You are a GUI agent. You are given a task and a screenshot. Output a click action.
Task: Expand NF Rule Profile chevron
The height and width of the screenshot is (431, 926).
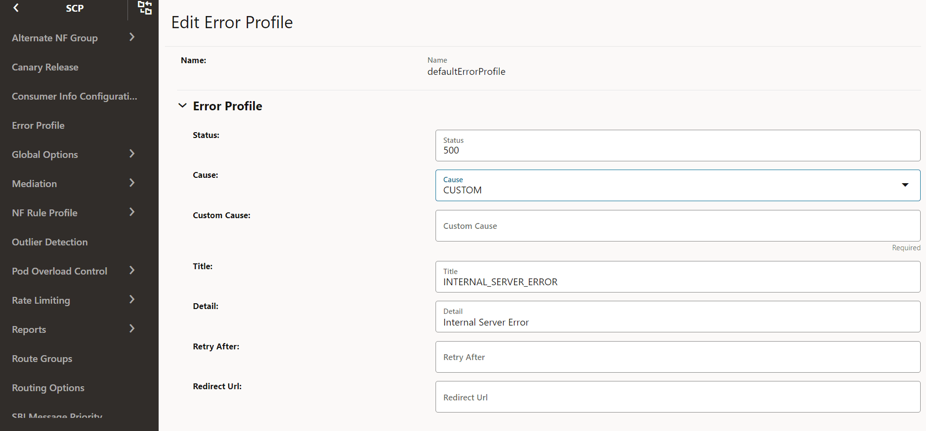click(132, 212)
